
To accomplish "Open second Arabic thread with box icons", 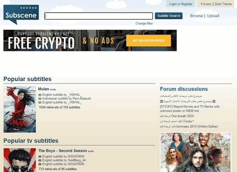I will (188, 102).
